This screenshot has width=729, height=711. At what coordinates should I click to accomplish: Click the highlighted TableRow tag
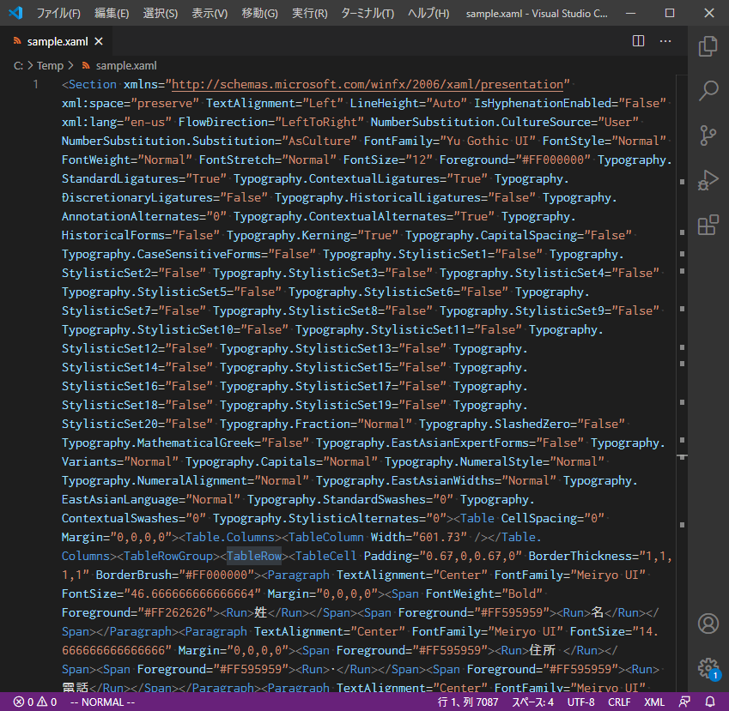254,556
